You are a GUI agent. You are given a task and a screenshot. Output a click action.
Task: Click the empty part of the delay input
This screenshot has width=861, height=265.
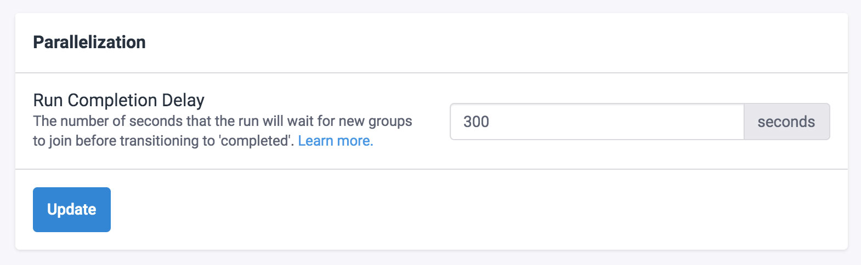click(x=631, y=122)
